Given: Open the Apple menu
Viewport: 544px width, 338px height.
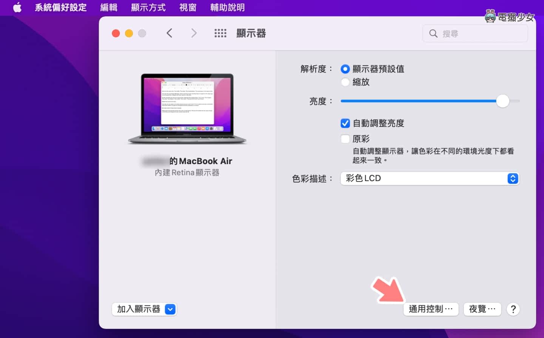Looking at the screenshot, I should [x=17, y=8].
